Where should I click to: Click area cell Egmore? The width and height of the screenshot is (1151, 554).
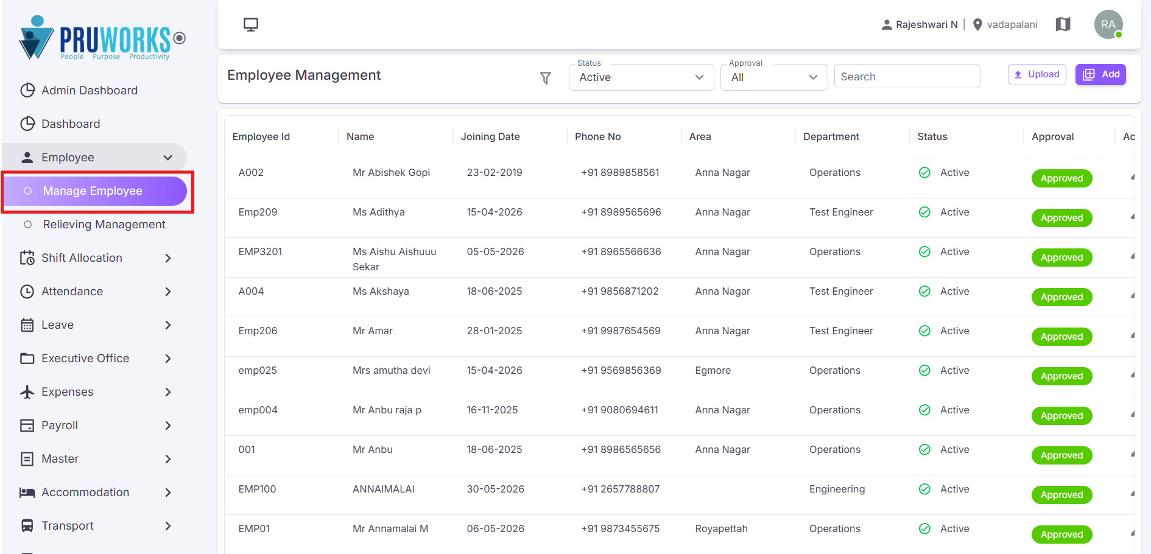click(x=713, y=370)
